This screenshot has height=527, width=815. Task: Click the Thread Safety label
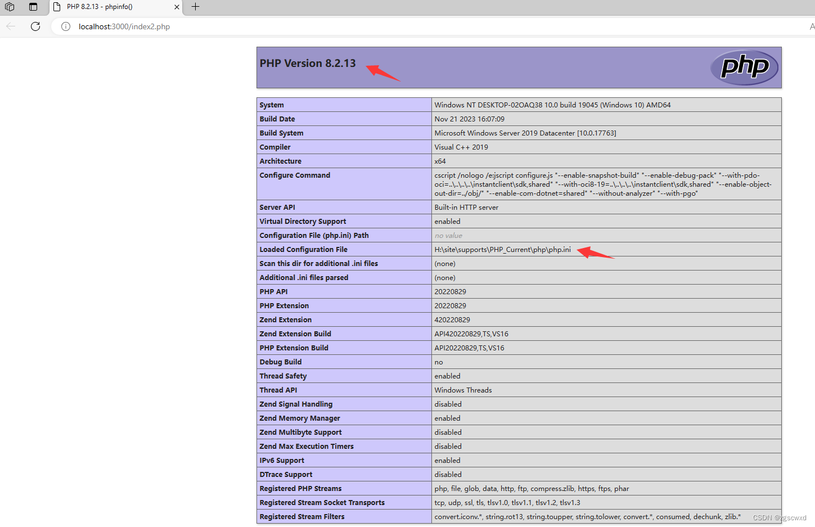pyautogui.click(x=283, y=376)
